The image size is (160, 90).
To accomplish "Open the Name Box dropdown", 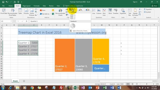I will coord(11,21).
